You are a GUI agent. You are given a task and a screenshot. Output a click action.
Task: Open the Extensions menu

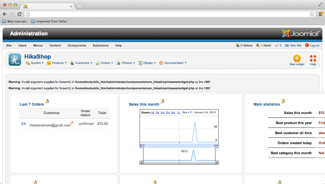coord(101,45)
